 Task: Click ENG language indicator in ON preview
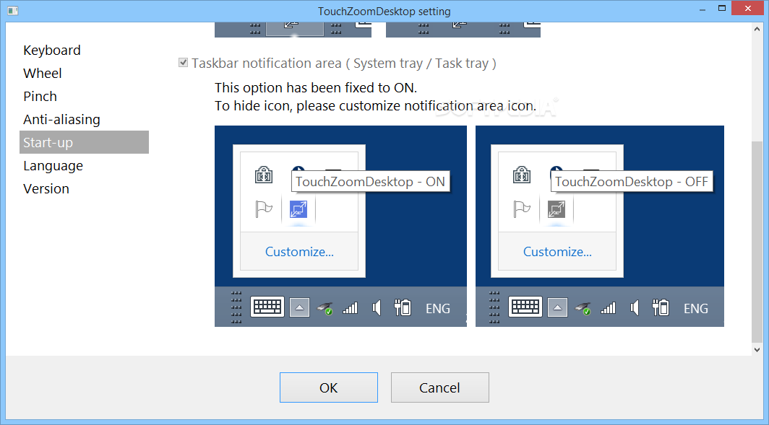coord(438,308)
